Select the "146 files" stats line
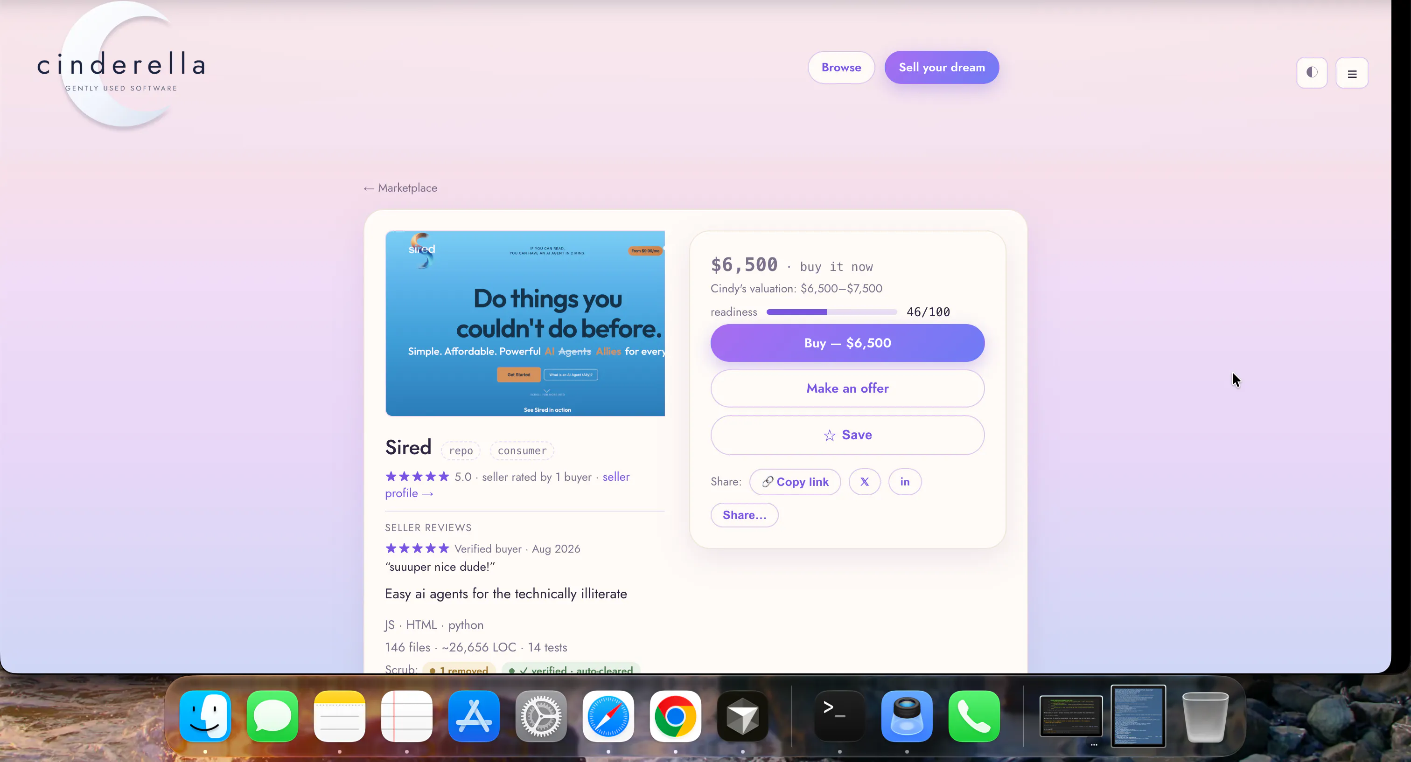Viewport: 1411px width, 762px height. tap(476, 648)
